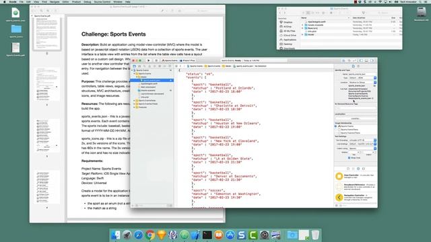
Task: Select Assets.xcassets in the project navigator
Action: [x=148, y=90]
